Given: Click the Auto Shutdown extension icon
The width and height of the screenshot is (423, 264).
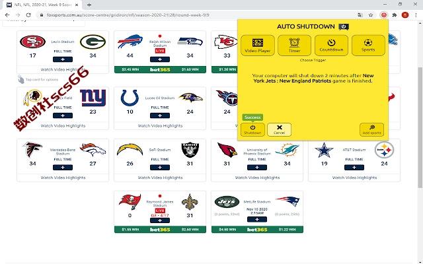Looking at the screenshot, I should coord(384,15).
